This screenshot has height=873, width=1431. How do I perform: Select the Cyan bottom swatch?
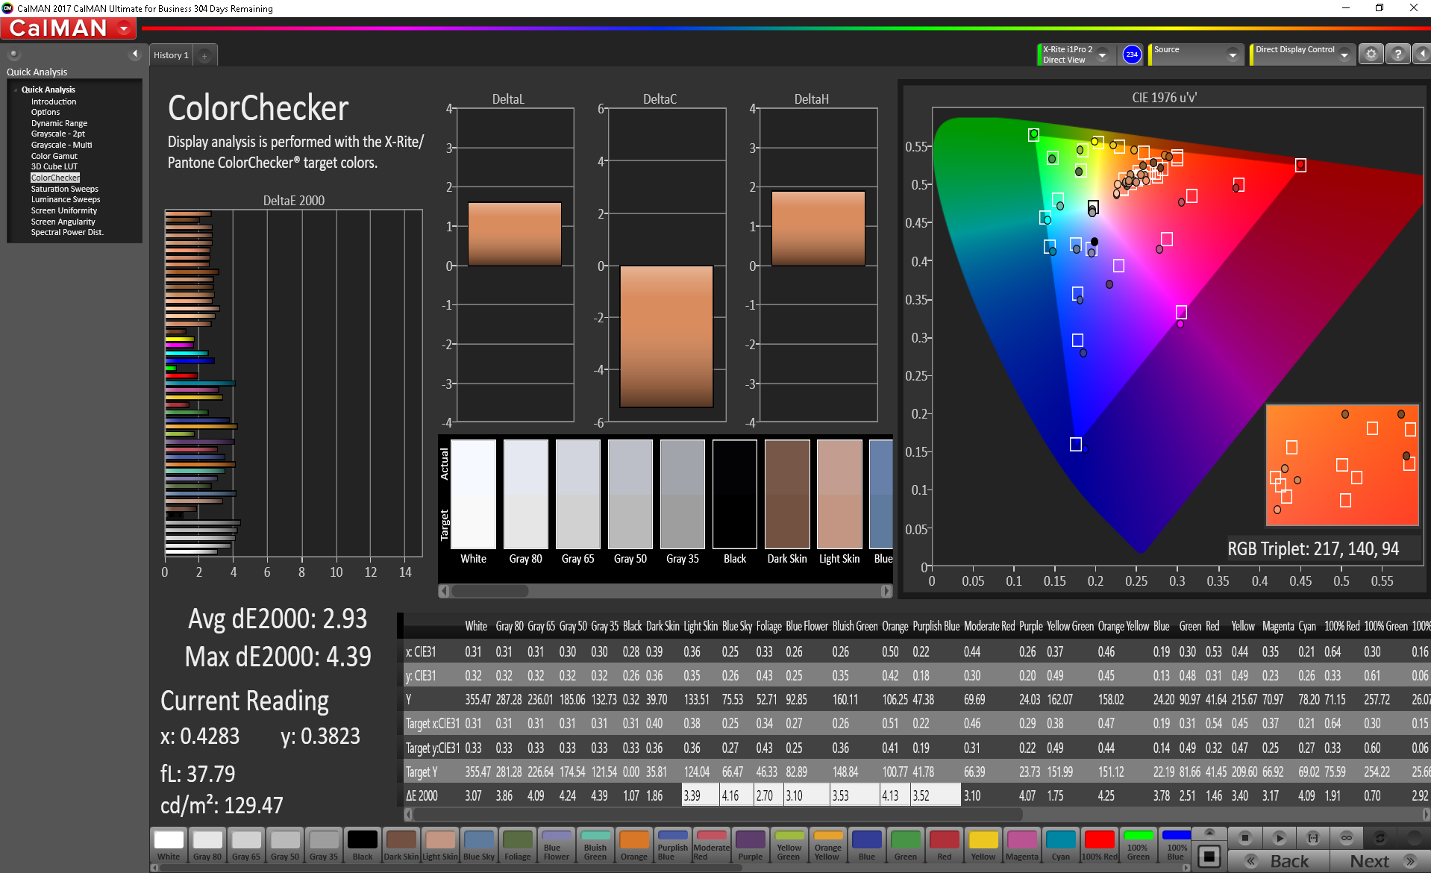(1061, 845)
